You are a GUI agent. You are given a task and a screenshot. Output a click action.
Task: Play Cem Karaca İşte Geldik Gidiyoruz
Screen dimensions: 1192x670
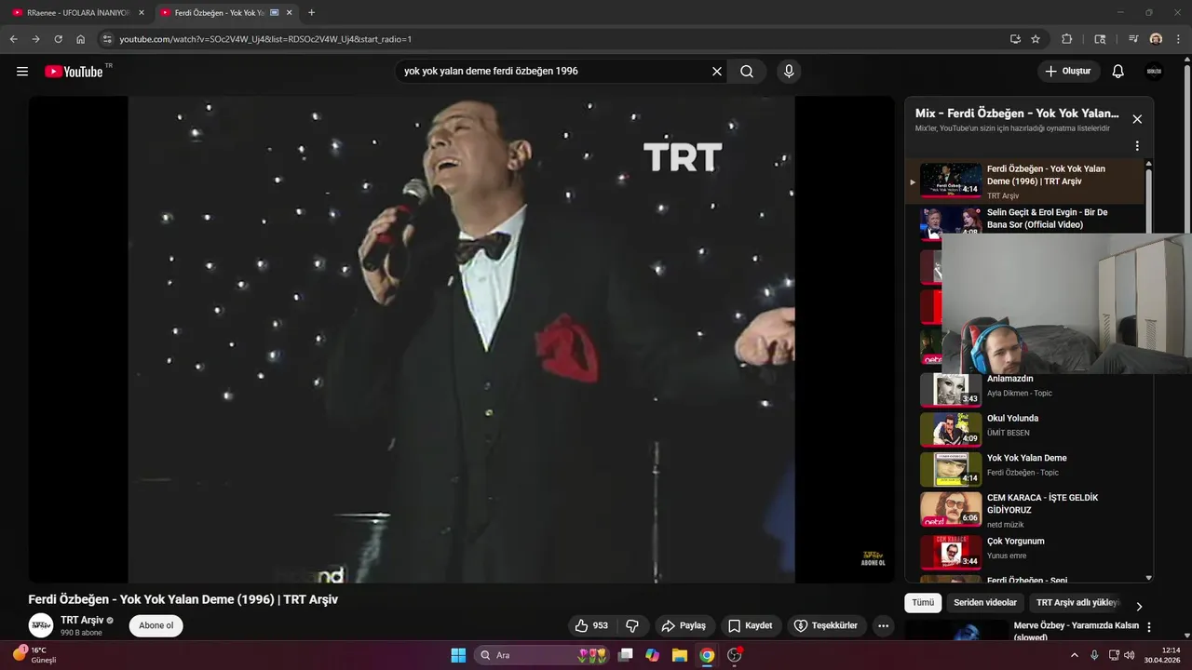click(x=1024, y=509)
